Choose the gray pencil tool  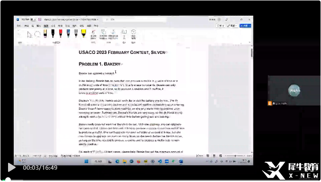coord(76,34)
